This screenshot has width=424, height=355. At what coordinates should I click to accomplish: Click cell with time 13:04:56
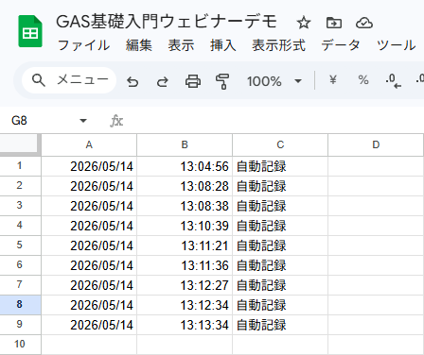pos(185,166)
